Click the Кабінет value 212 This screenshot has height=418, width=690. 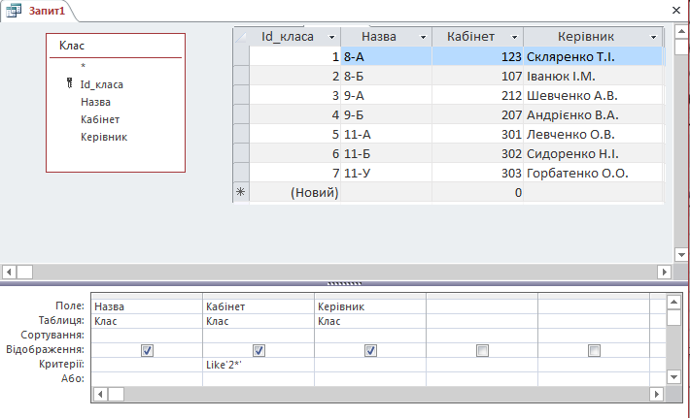click(477, 96)
